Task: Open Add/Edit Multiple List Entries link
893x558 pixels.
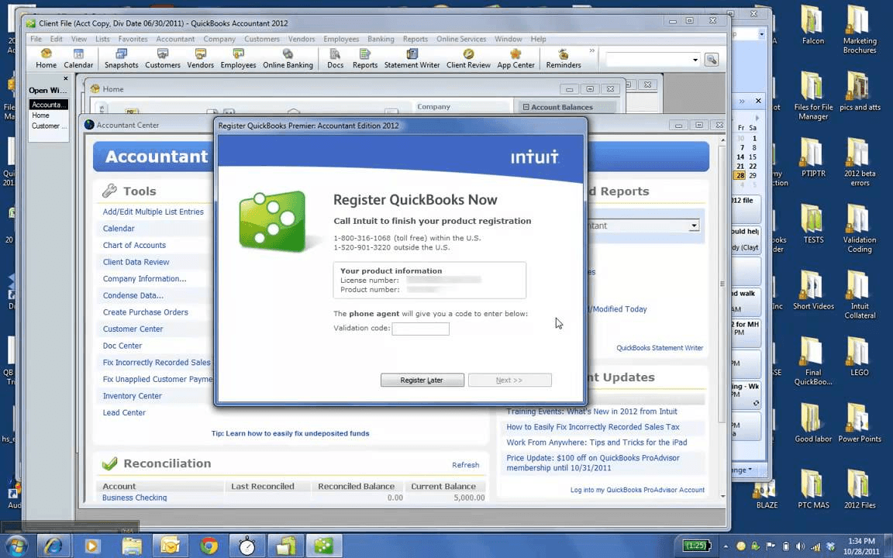Action: click(153, 212)
